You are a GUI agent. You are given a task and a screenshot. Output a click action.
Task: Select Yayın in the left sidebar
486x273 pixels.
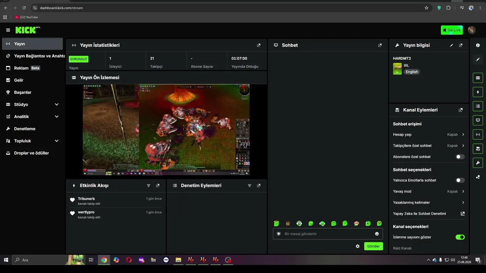tap(32, 44)
